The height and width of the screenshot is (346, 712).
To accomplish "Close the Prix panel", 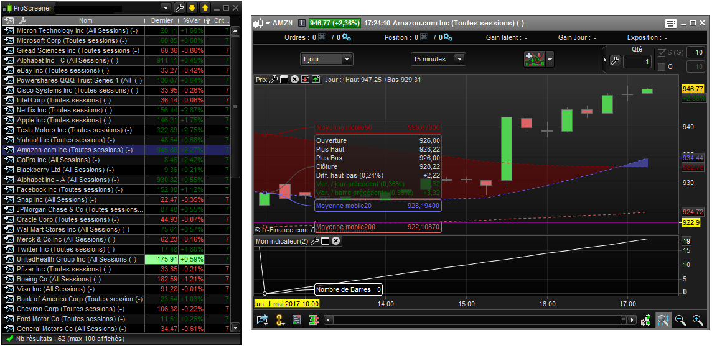I will (x=294, y=80).
